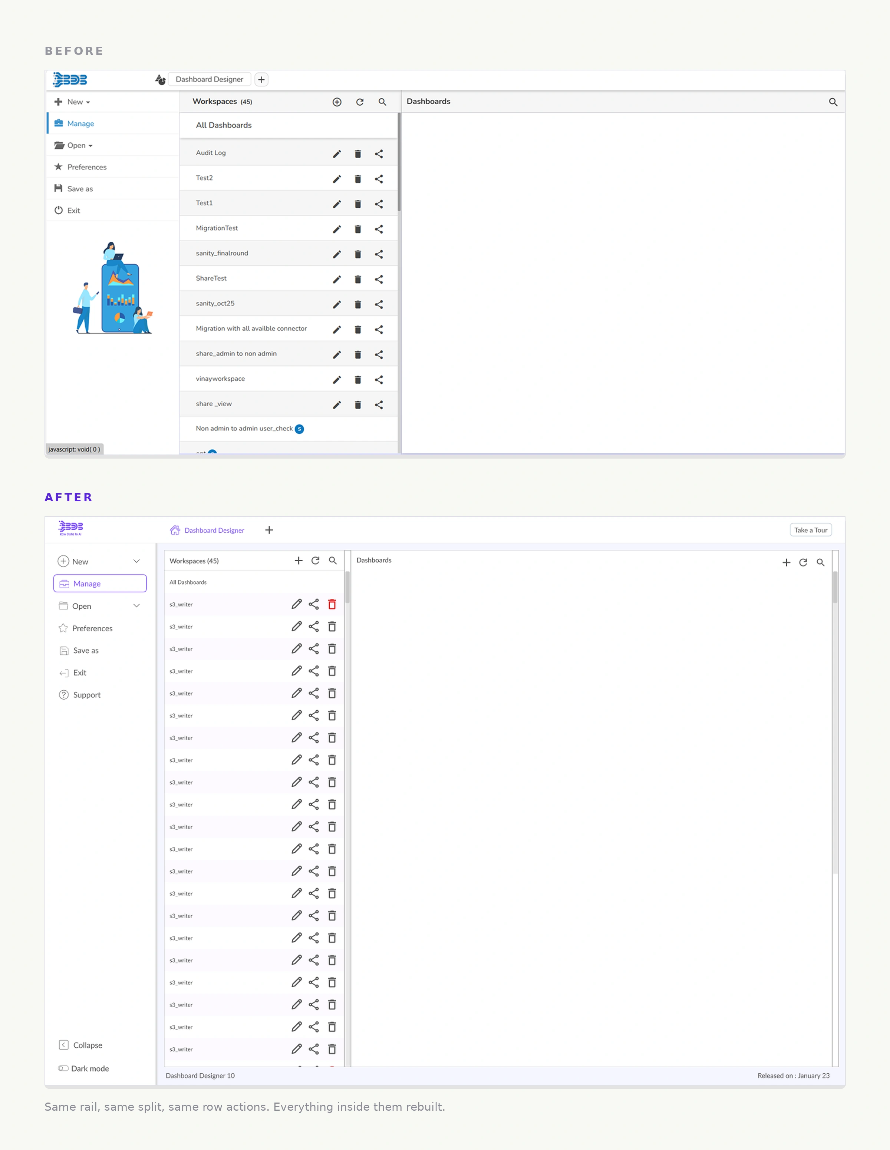
Task: Refresh Workspaces list in Before screen
Action: click(x=360, y=102)
